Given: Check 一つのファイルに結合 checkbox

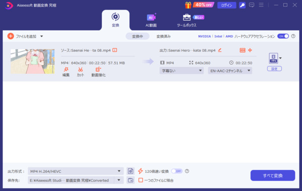Looking at the screenshot, I should pos(140,180).
